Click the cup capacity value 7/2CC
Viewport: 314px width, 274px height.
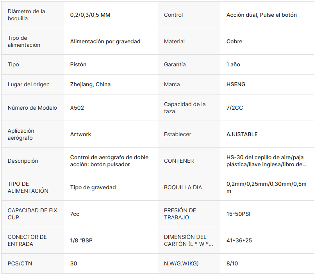pos(235,108)
